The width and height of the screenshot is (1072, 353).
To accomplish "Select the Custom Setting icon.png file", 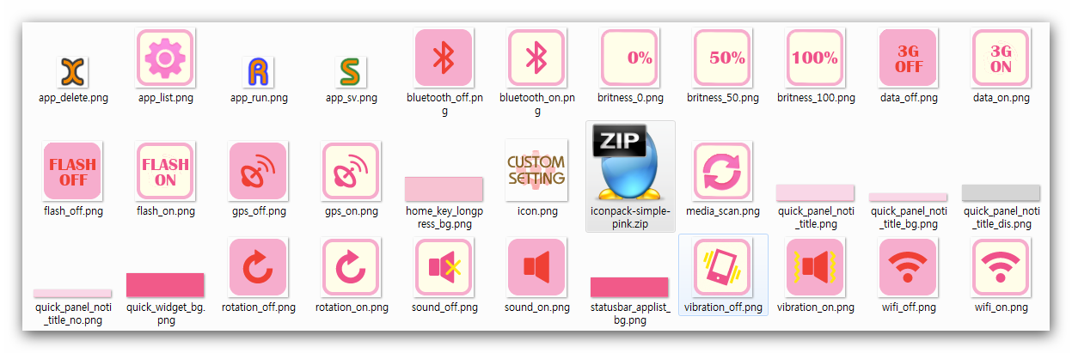I will 536,170.
